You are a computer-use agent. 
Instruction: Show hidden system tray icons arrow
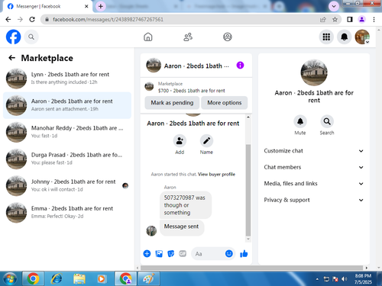(x=317, y=279)
